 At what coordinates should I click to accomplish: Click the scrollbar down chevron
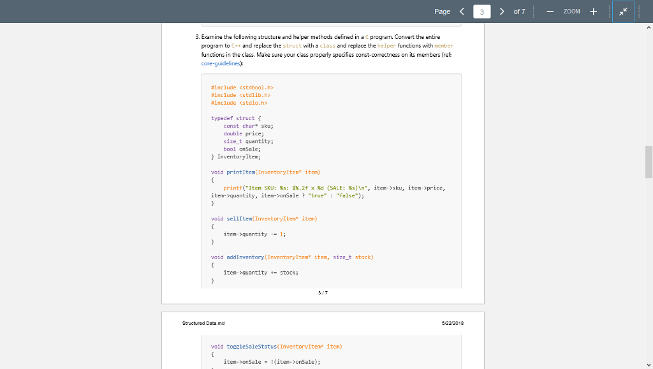648,364
